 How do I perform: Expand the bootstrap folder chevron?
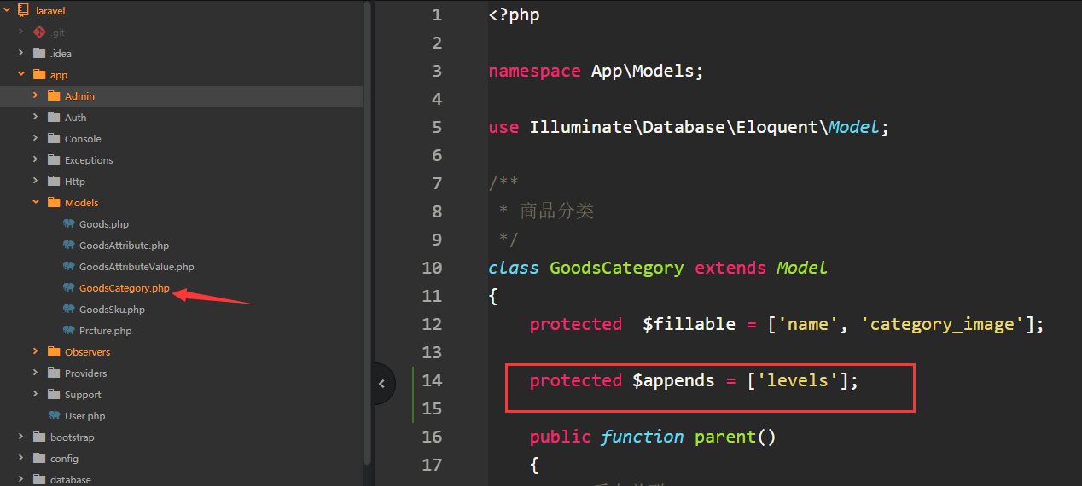21,437
